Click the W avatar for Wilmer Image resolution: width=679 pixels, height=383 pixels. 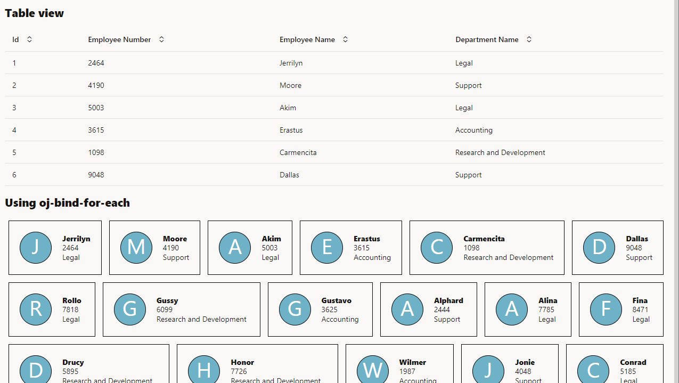(x=372, y=369)
